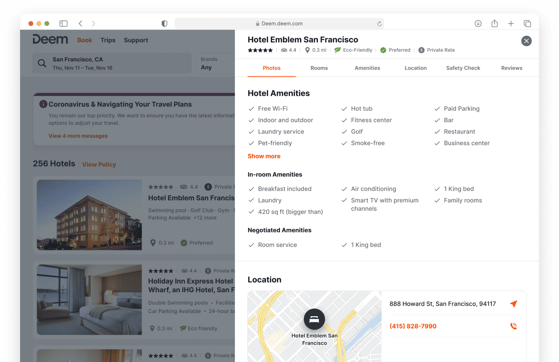Open the Brands dropdown filter
559x362 pixels.
click(216, 63)
